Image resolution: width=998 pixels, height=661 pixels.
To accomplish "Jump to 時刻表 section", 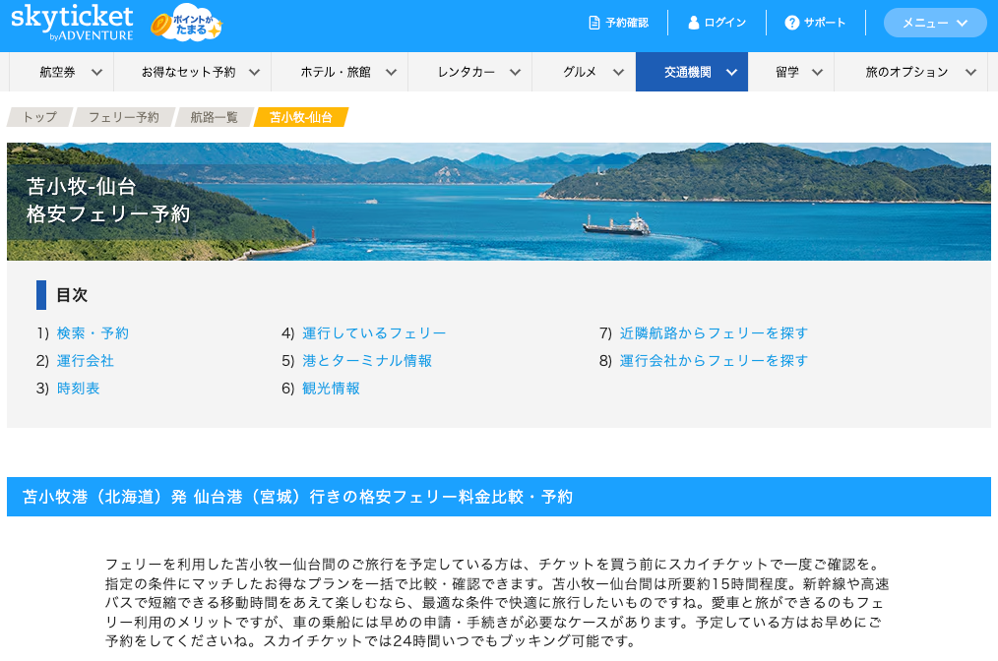I will click(x=78, y=389).
